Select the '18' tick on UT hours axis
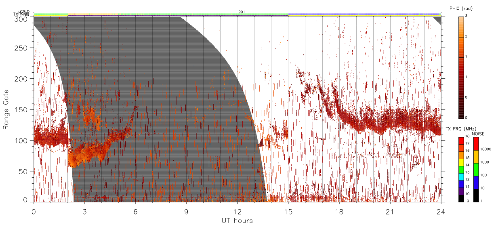The width and height of the screenshot is (496, 229). point(339,212)
